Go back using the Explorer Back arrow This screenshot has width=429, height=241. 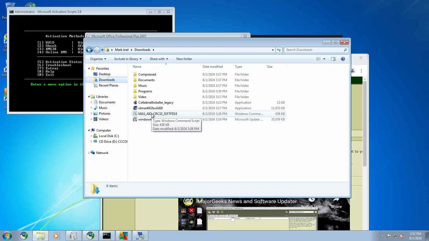point(90,50)
